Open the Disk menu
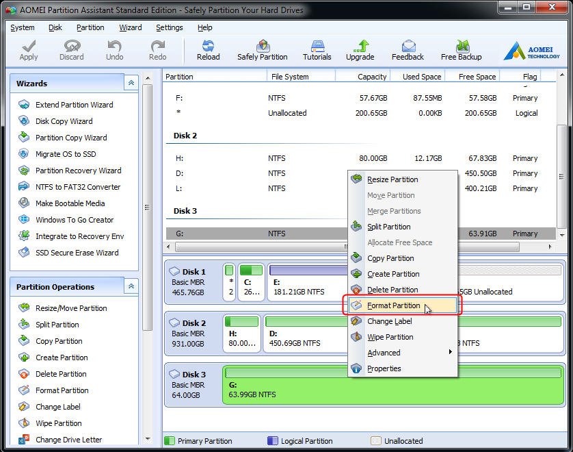The width and height of the screenshot is (573, 452). [x=55, y=27]
